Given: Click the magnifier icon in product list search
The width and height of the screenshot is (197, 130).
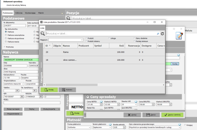Looking at the screenshot, I should tap(42, 34).
